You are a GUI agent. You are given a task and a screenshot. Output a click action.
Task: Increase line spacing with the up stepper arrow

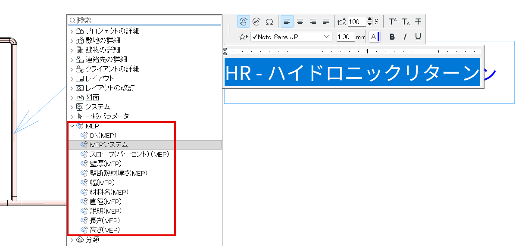click(x=369, y=19)
